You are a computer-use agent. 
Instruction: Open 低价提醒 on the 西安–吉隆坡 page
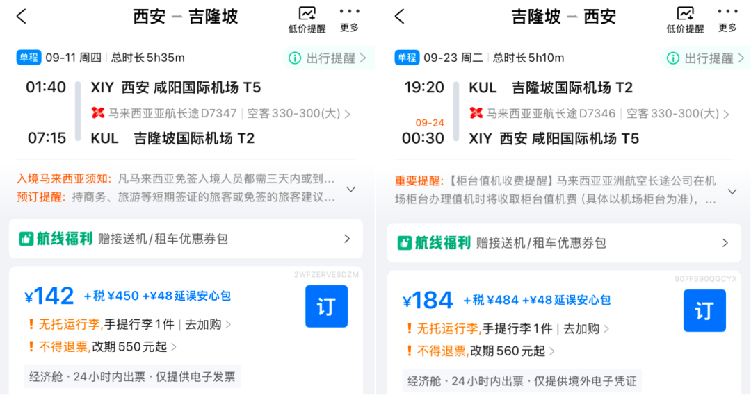(307, 20)
